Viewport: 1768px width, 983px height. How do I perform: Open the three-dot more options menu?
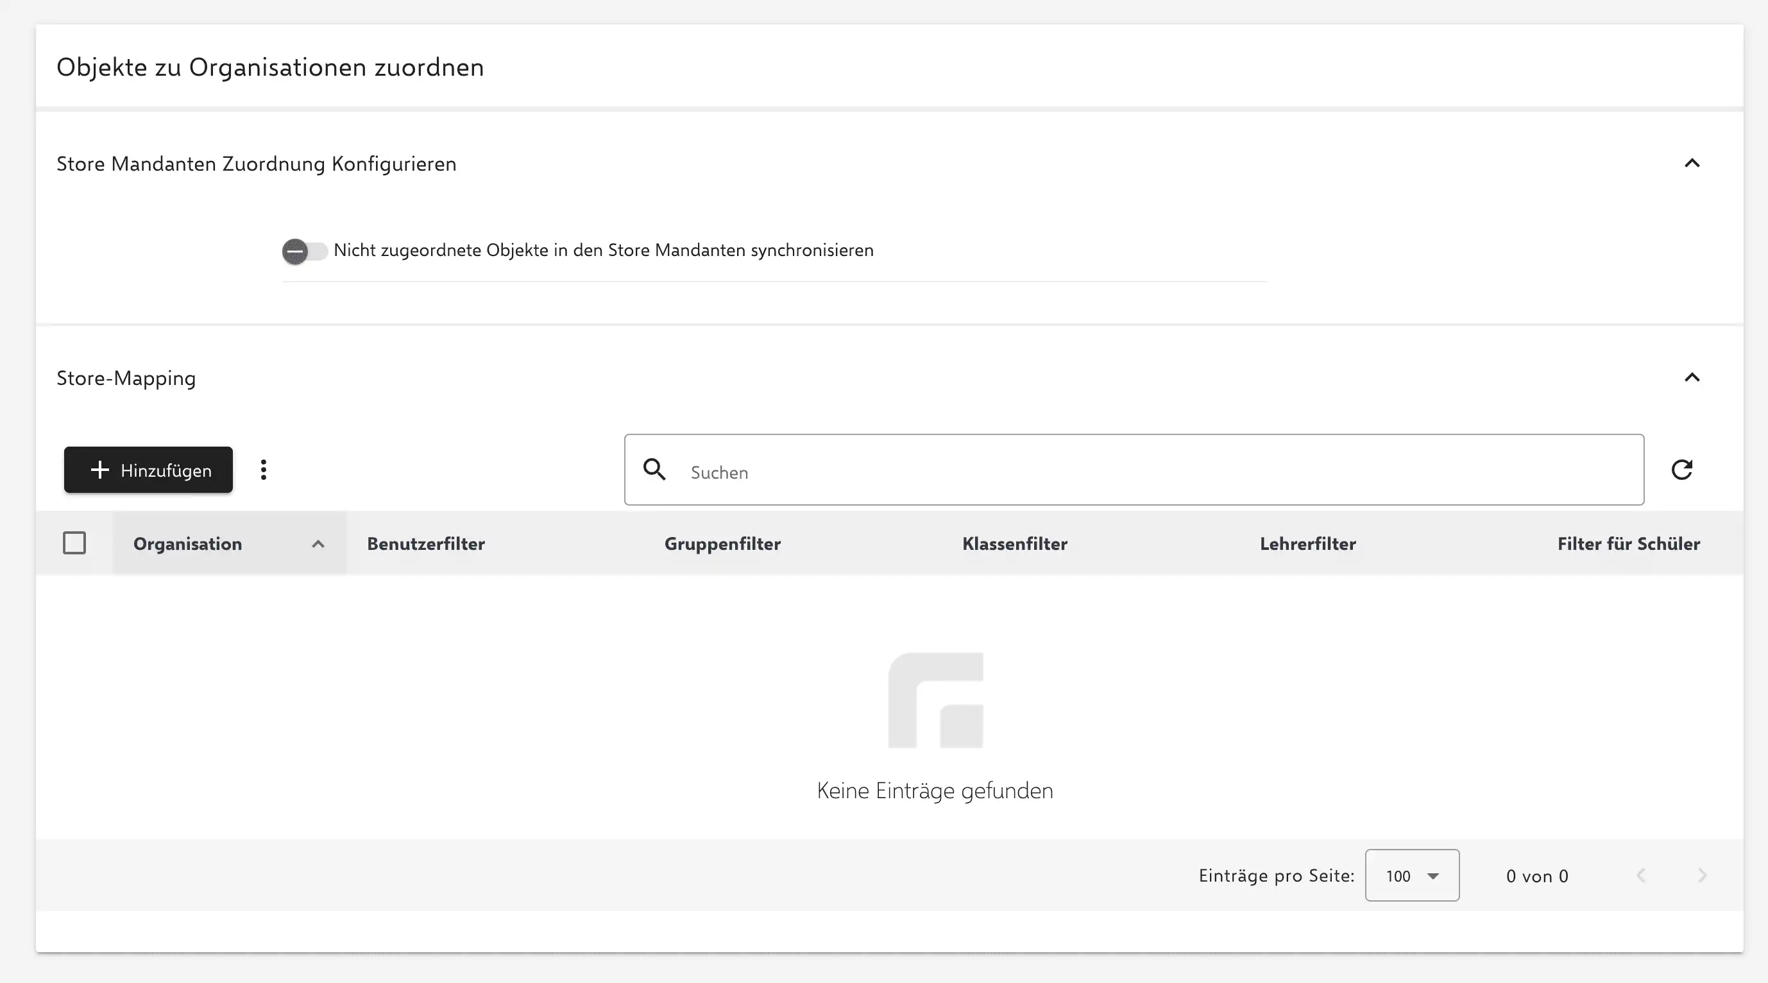264,470
